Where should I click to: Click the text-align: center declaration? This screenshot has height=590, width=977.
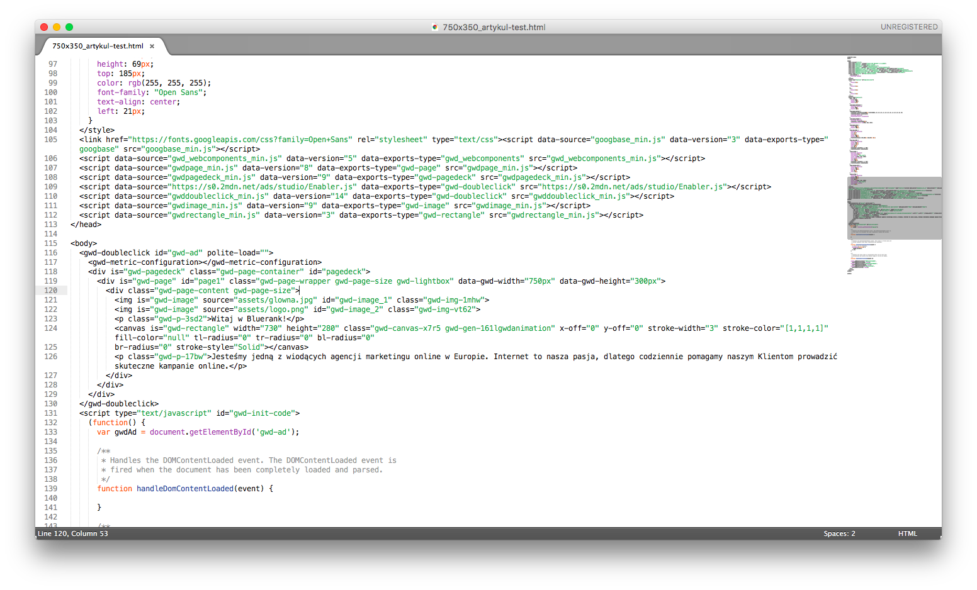138,102
